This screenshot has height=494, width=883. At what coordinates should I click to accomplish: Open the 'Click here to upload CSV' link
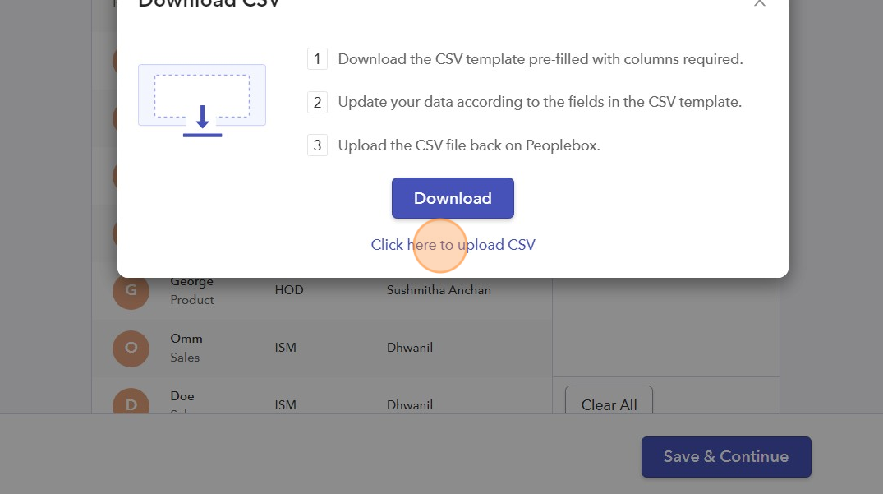click(x=453, y=245)
